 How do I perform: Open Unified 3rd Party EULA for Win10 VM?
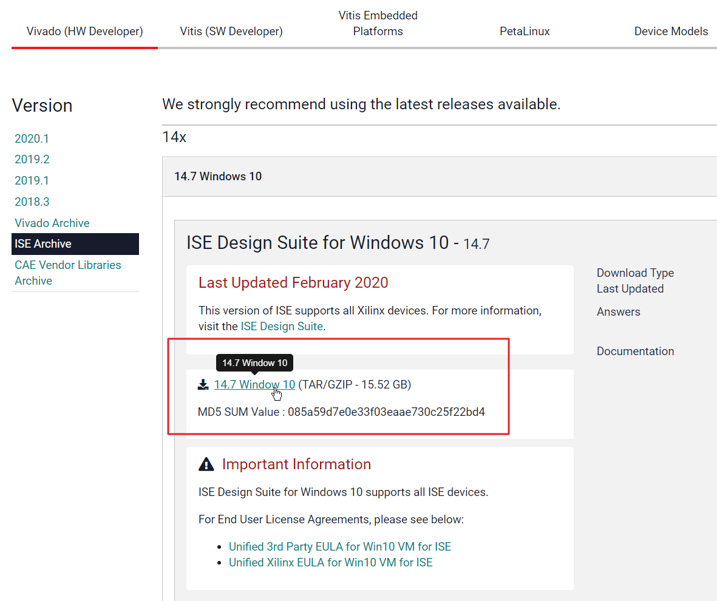tap(340, 546)
